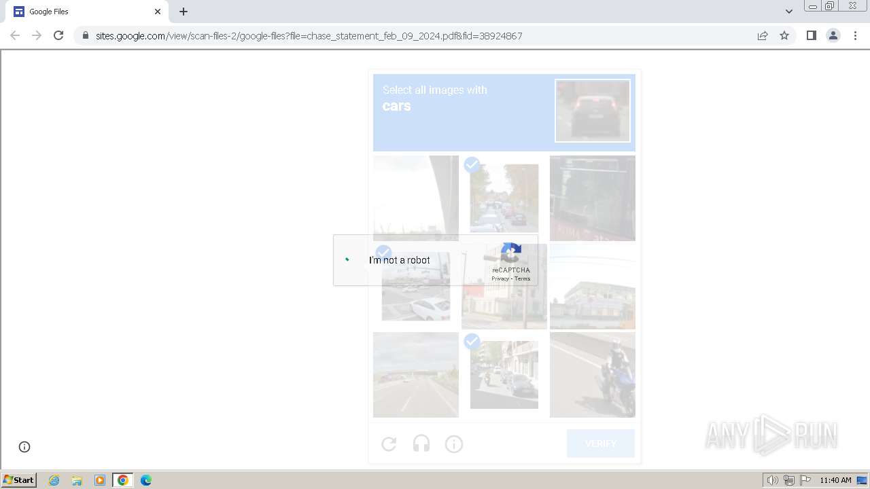Click the sample car image

point(593,111)
